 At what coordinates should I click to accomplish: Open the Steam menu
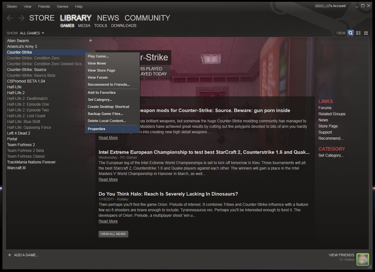[x=12, y=6]
